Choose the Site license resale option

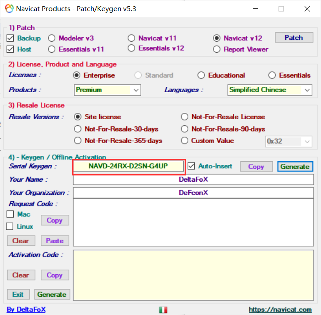(78, 117)
